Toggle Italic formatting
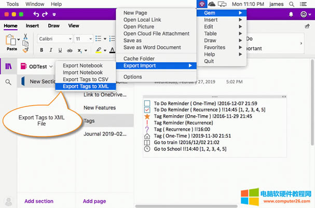 tap(51, 50)
